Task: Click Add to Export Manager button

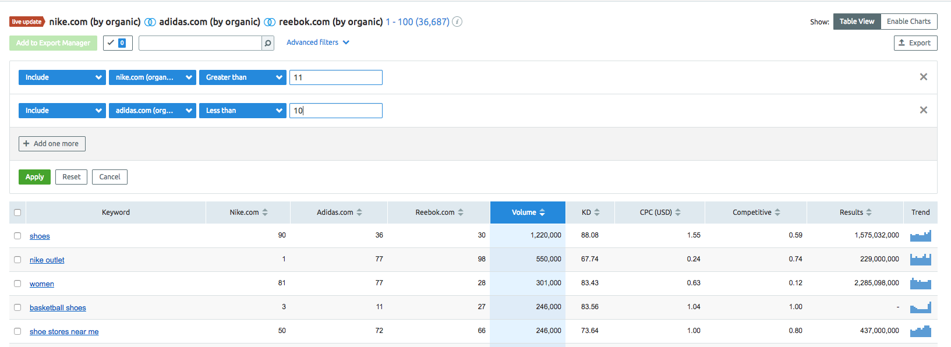Action: click(x=53, y=43)
